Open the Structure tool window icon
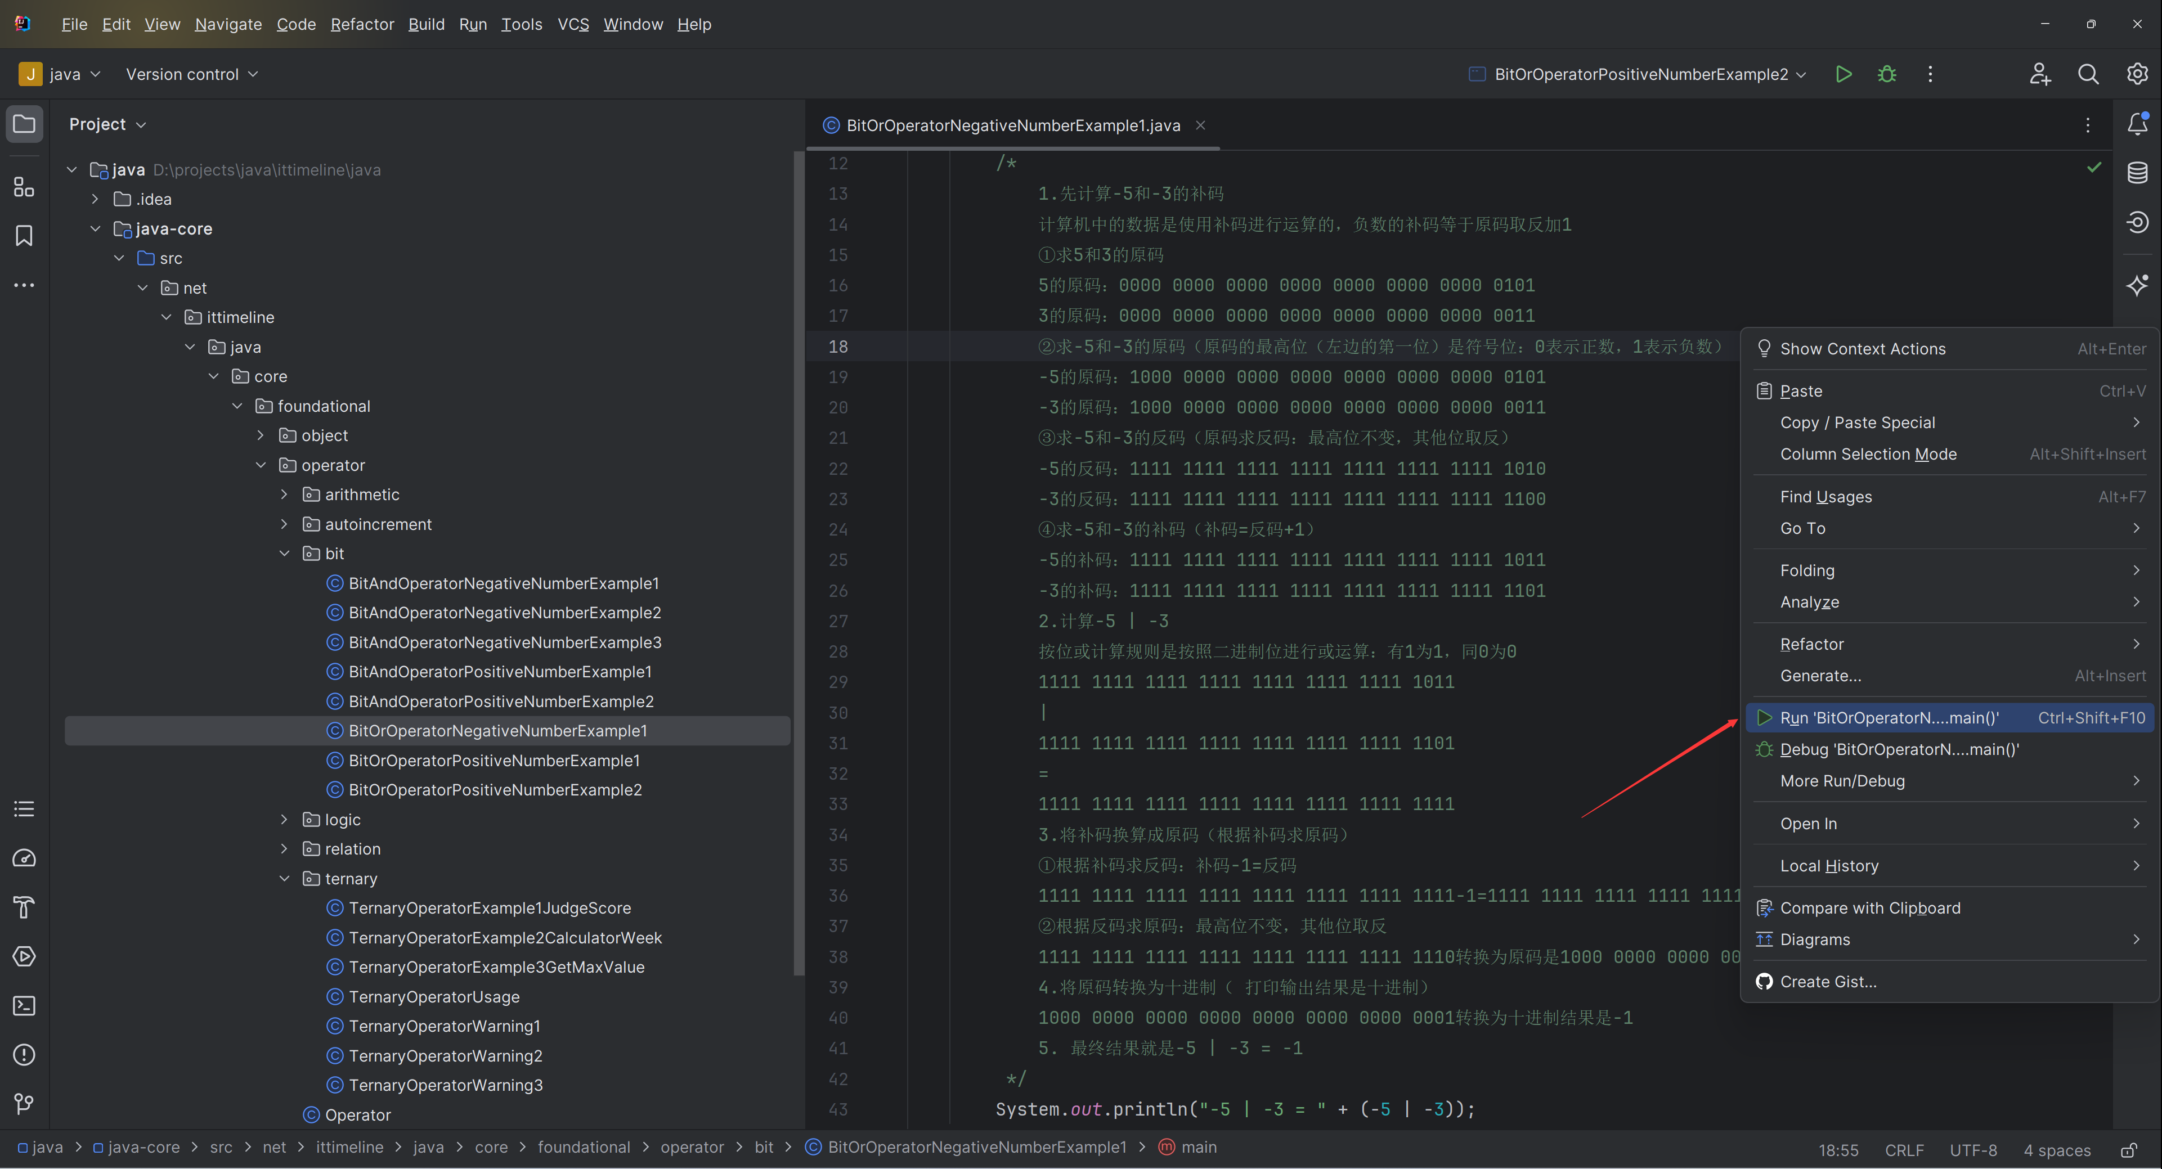 pos(24,186)
